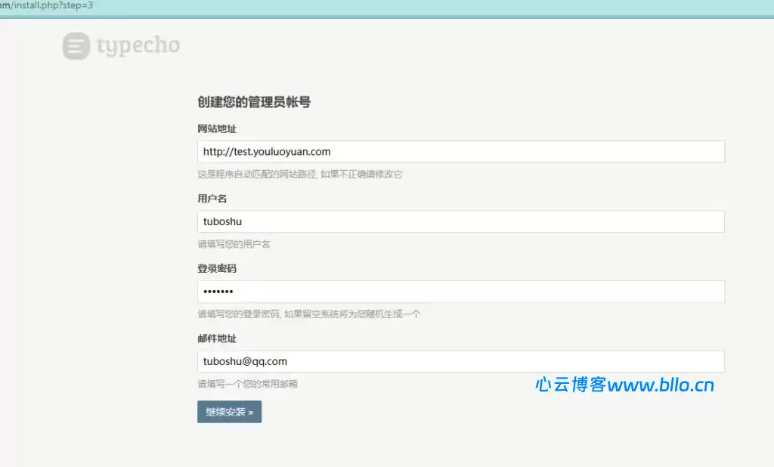Click the 用户名 field label
Screen dimensions: 774x467
pyautogui.click(x=212, y=199)
